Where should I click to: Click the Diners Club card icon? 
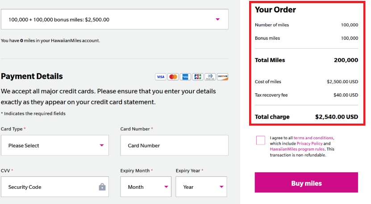[210, 77]
